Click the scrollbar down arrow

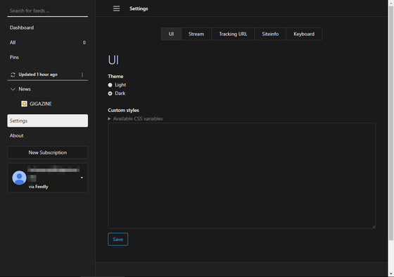pos(391,273)
